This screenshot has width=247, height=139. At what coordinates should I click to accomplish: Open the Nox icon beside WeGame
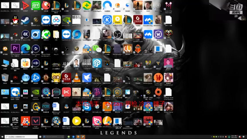[46, 107]
